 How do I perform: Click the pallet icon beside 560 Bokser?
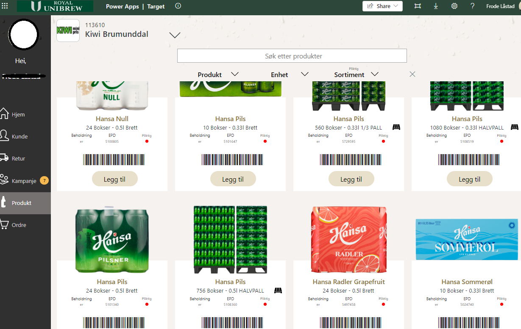coord(396,127)
